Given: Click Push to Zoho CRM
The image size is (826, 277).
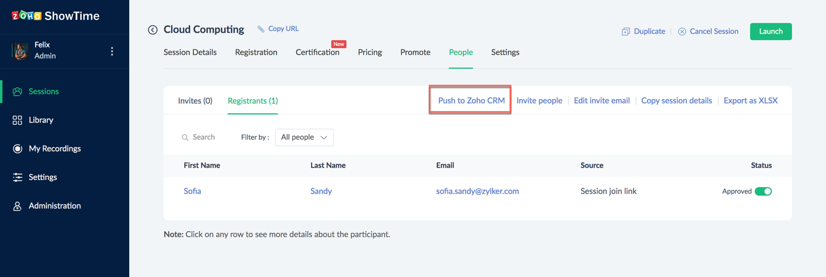Looking at the screenshot, I should [471, 100].
